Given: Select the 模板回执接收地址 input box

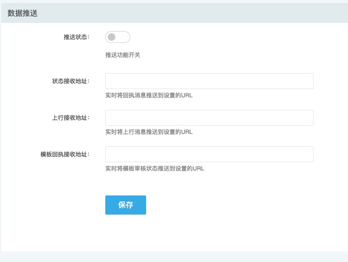Looking at the screenshot, I should (209, 154).
